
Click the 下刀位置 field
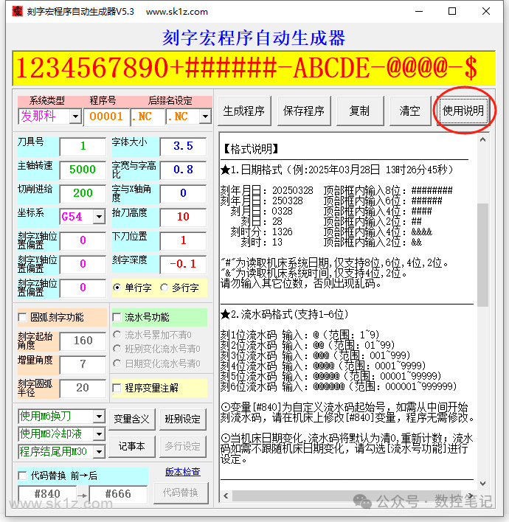pos(183,240)
